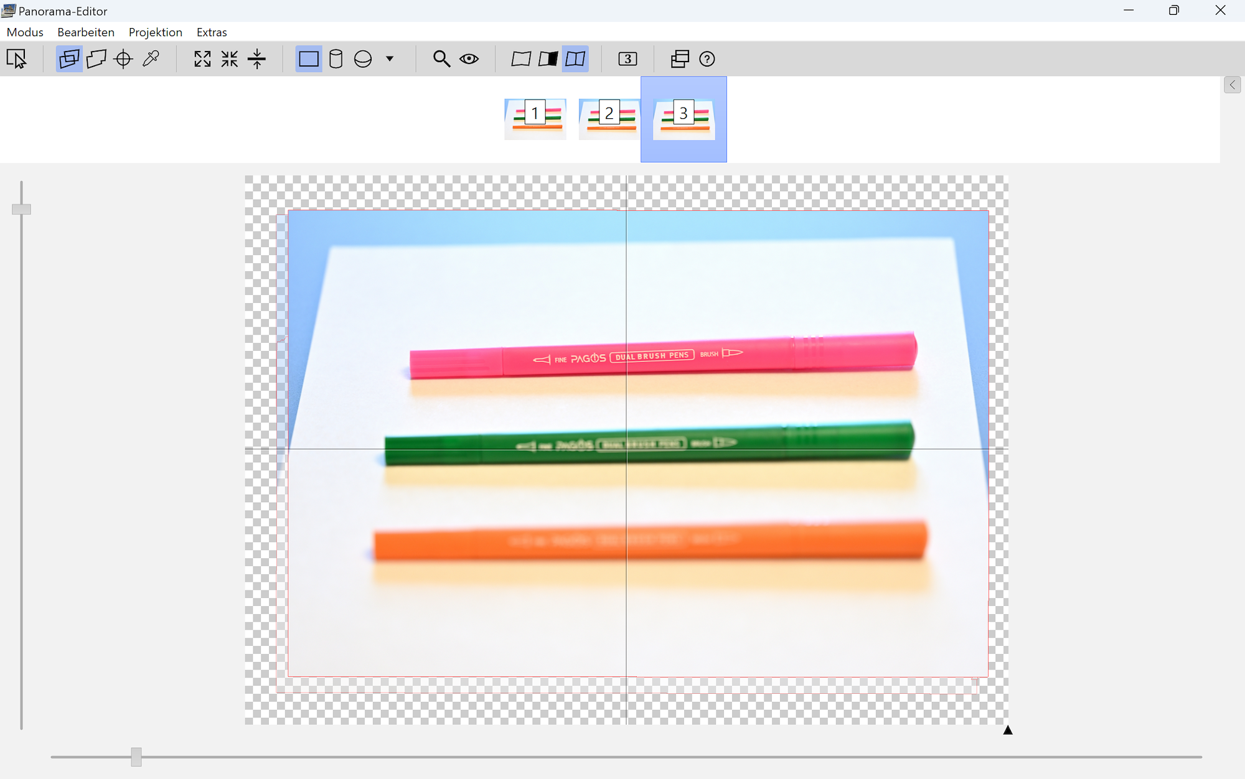This screenshot has width=1245, height=779.
Task: Open the Projektion menu
Action: click(x=155, y=32)
